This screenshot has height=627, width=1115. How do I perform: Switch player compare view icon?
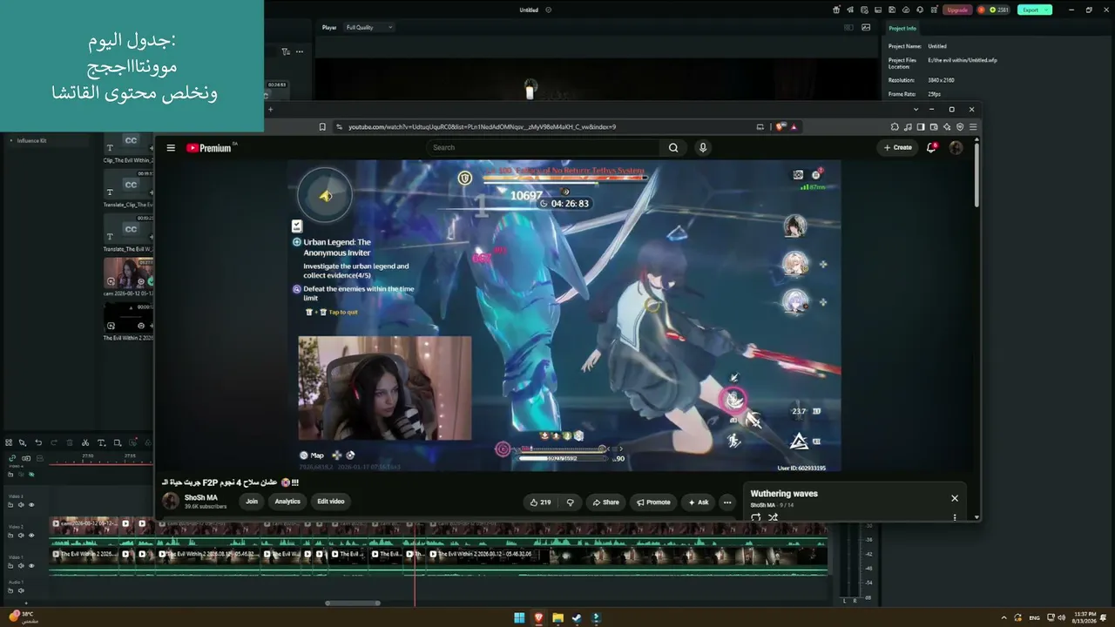pos(848,27)
